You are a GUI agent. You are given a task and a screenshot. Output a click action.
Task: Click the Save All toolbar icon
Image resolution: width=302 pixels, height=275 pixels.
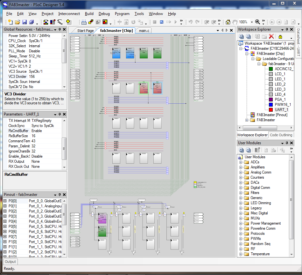[32, 22]
